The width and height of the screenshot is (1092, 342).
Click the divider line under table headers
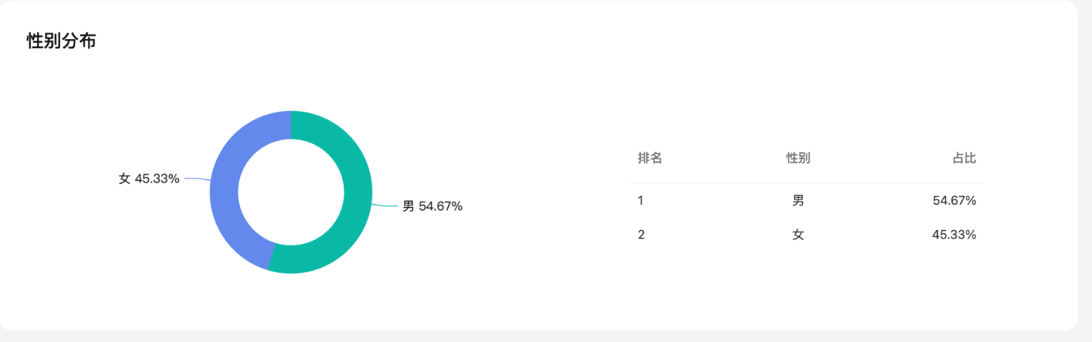807,182
